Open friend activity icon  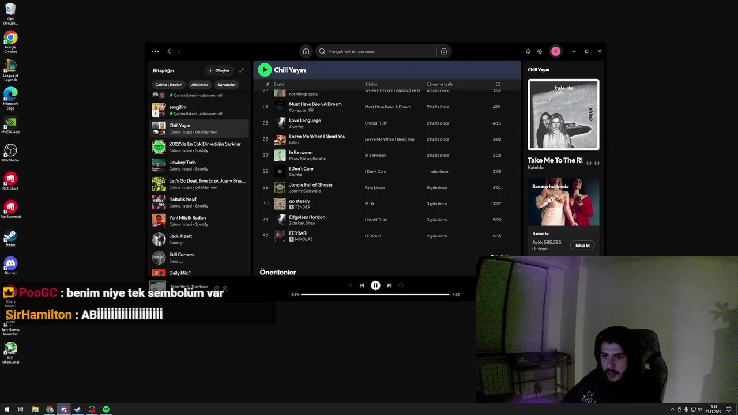click(540, 51)
